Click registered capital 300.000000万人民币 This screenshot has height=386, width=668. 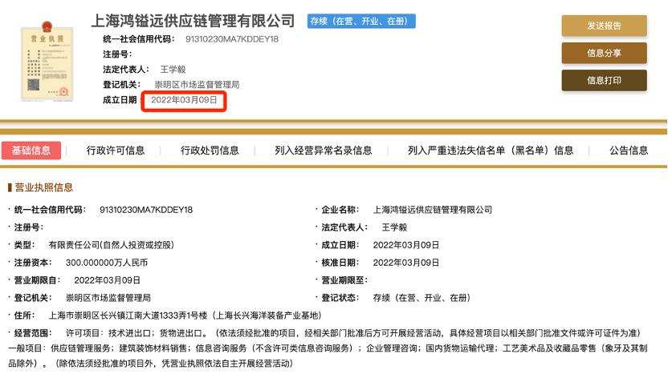[x=107, y=263]
